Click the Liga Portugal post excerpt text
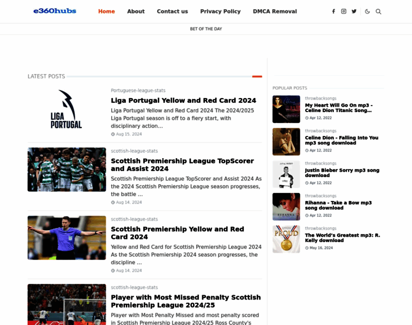Image resolution: width=412 pixels, height=325 pixels. (x=182, y=119)
